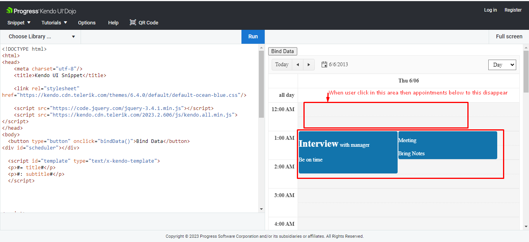Click the QR Code icon
This screenshot has width=529, height=242.
(x=133, y=22)
